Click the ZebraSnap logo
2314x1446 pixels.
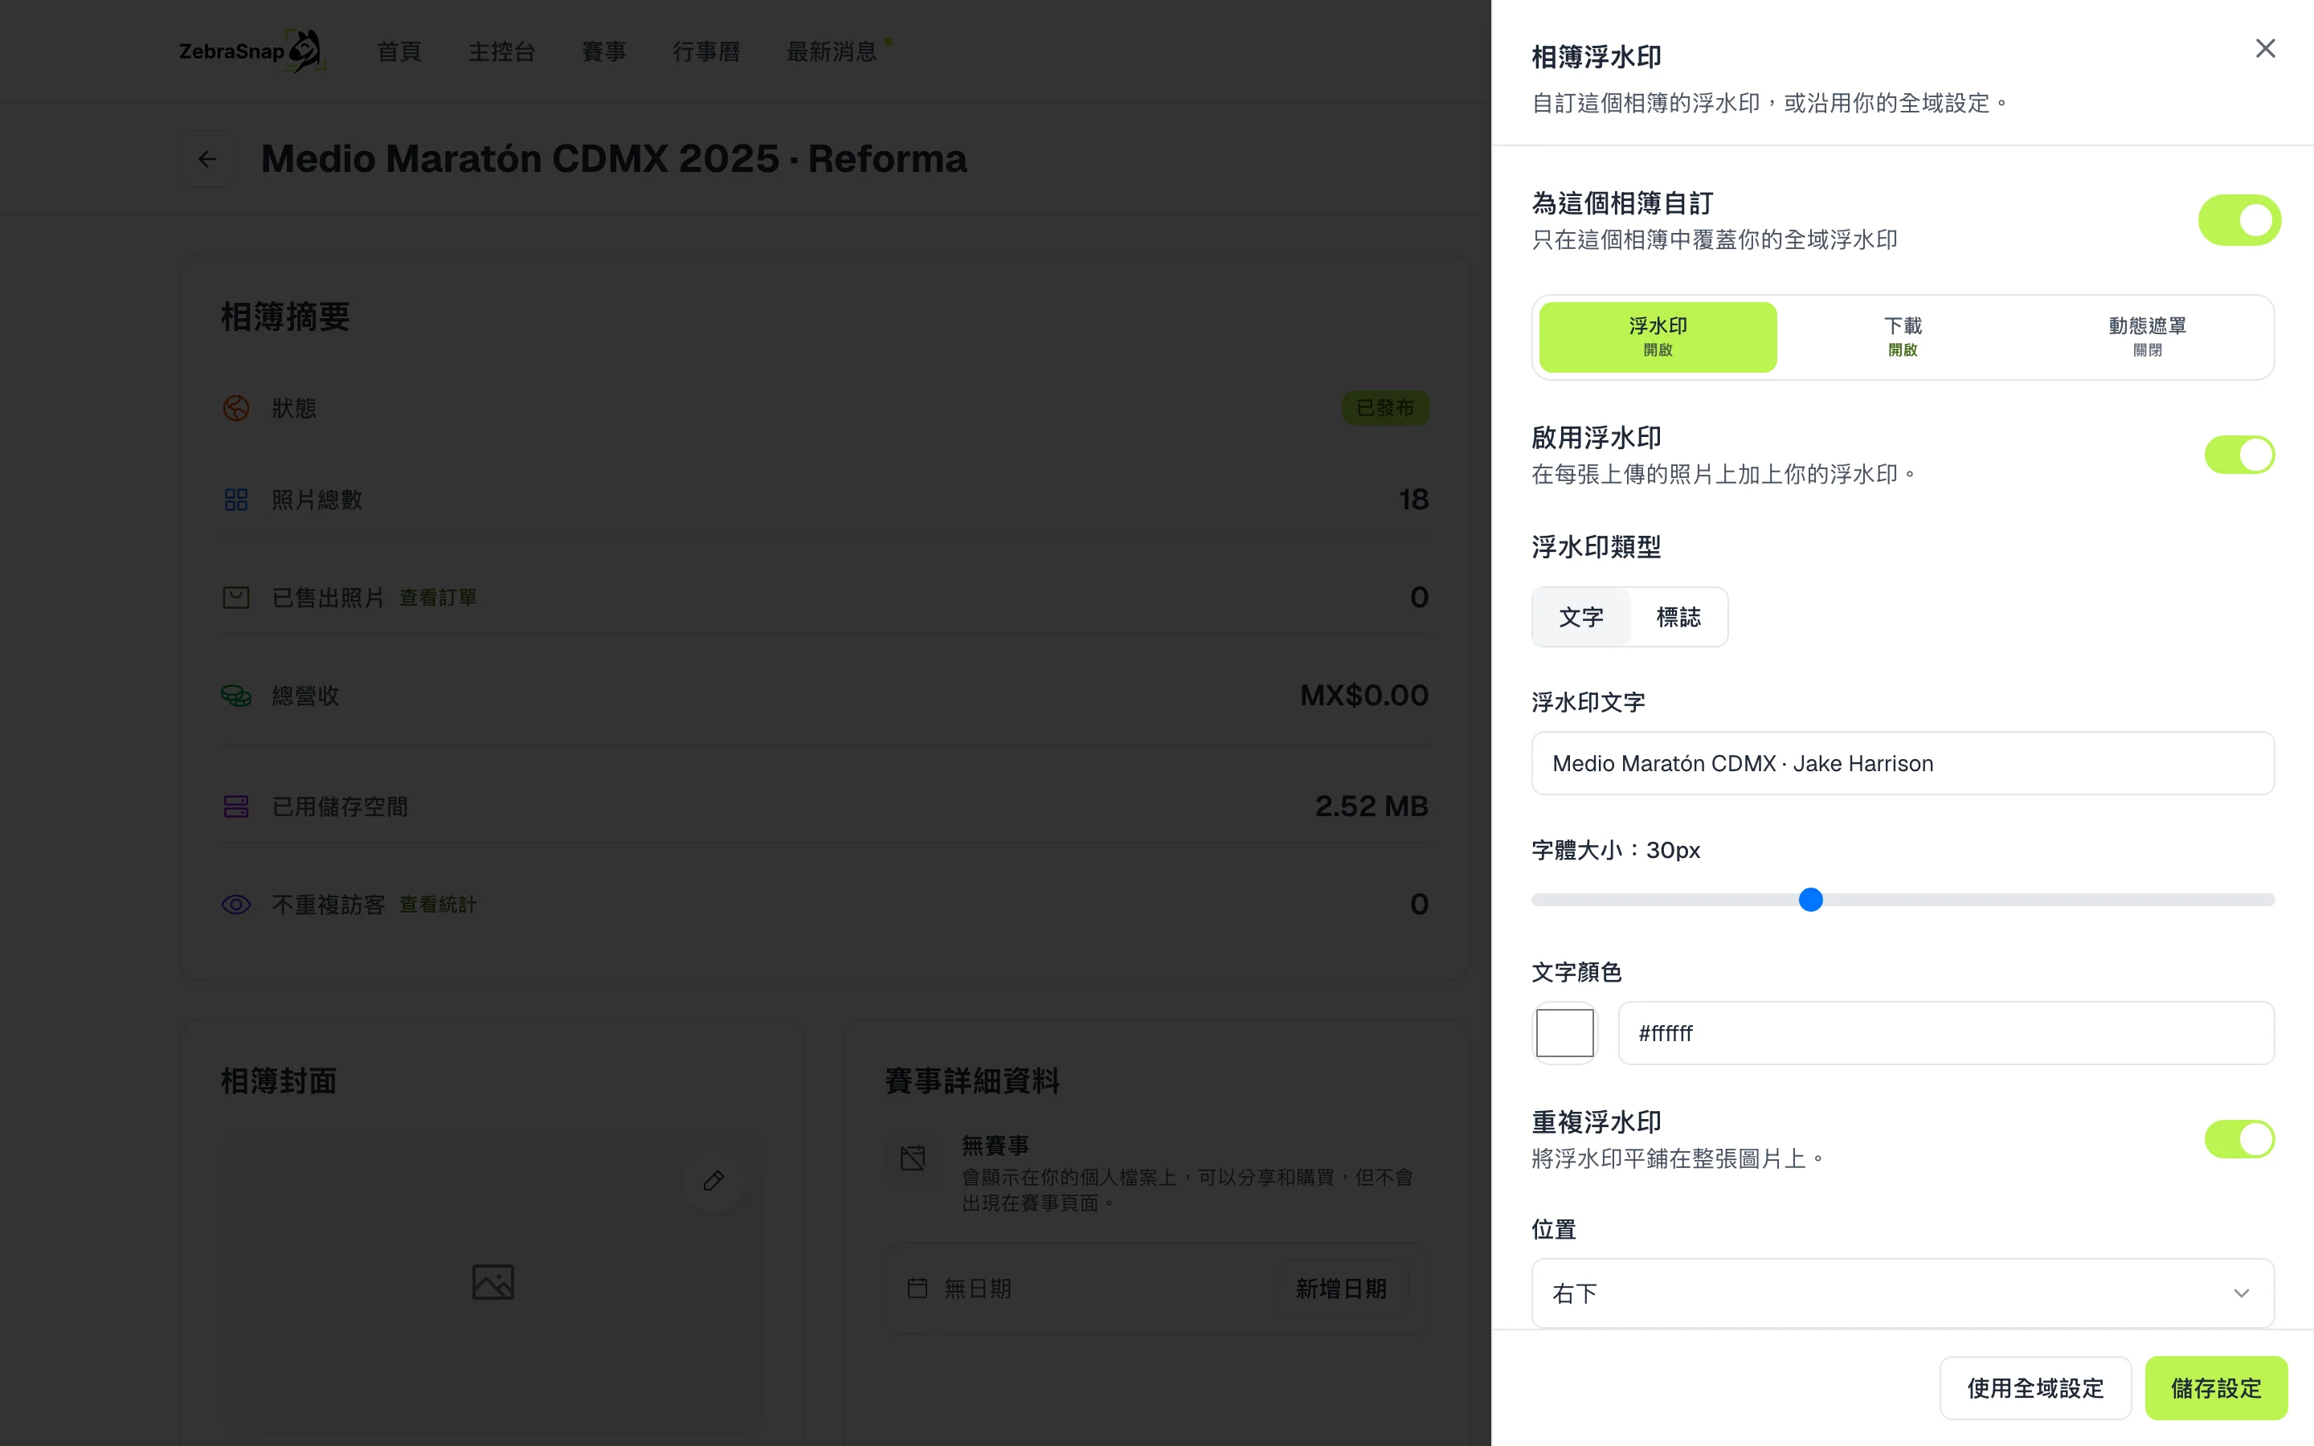(x=251, y=51)
